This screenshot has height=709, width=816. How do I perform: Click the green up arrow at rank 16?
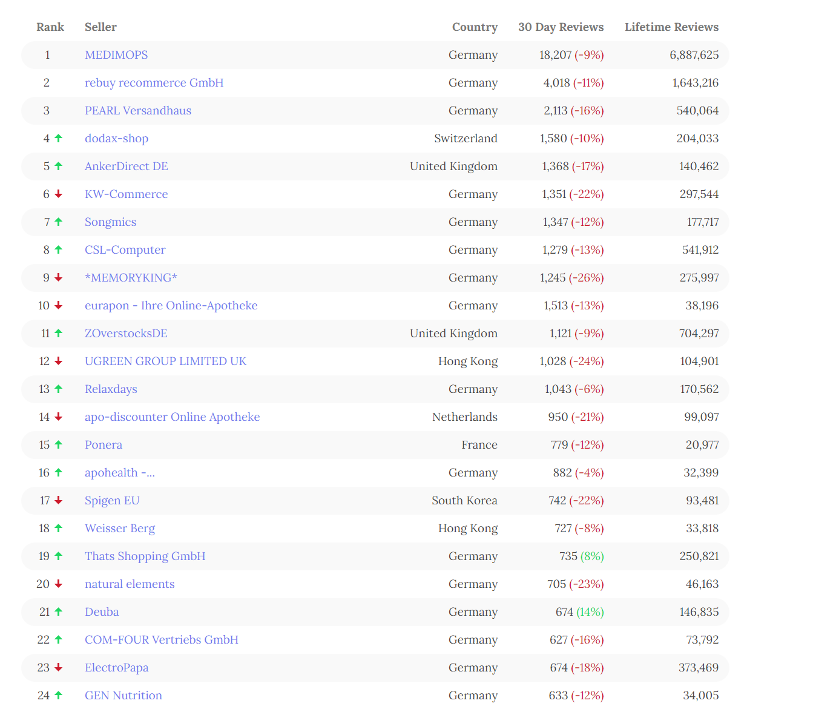coord(59,472)
